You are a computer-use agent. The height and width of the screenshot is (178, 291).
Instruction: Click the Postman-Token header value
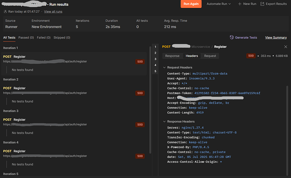(227, 93)
